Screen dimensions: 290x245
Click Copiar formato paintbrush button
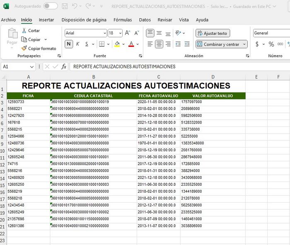click(x=39, y=49)
